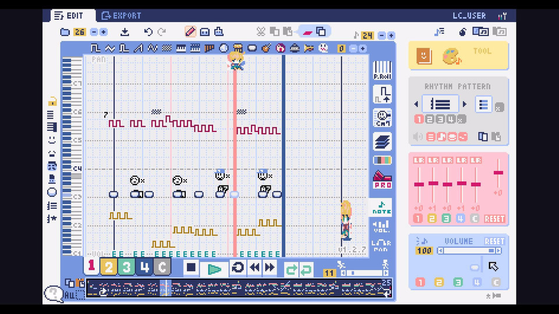Redo the last undone edit
Screen dimensions: 559x314
point(162,32)
